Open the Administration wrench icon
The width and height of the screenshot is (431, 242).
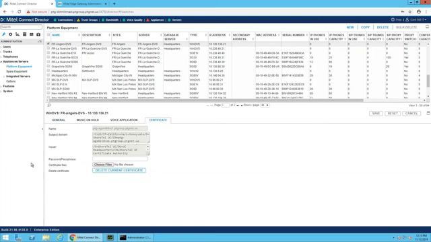coord(3,34)
